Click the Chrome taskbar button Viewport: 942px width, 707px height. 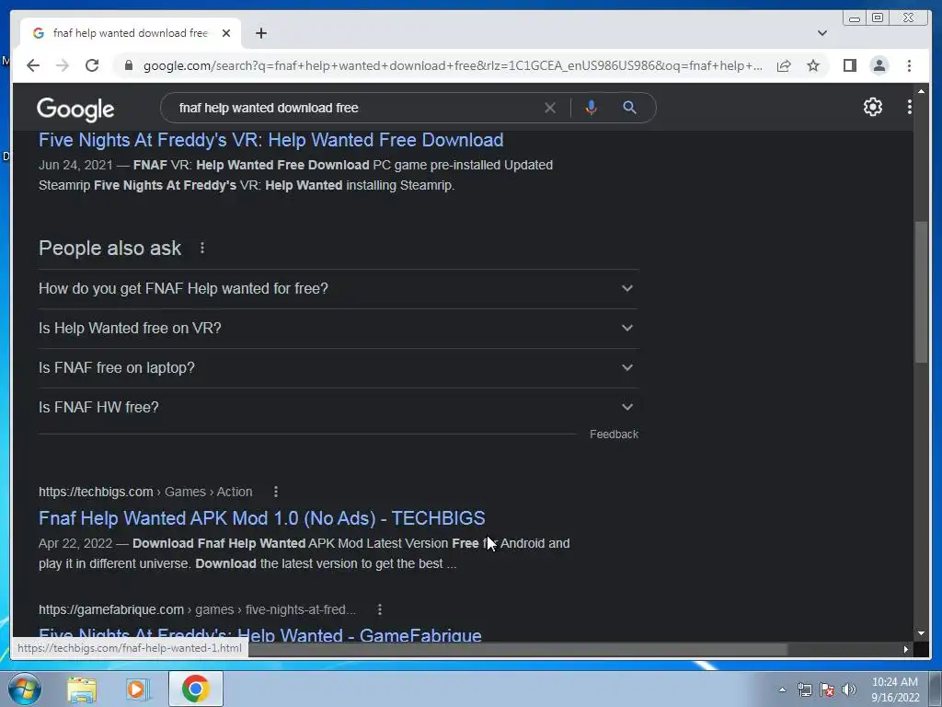pyautogui.click(x=195, y=689)
